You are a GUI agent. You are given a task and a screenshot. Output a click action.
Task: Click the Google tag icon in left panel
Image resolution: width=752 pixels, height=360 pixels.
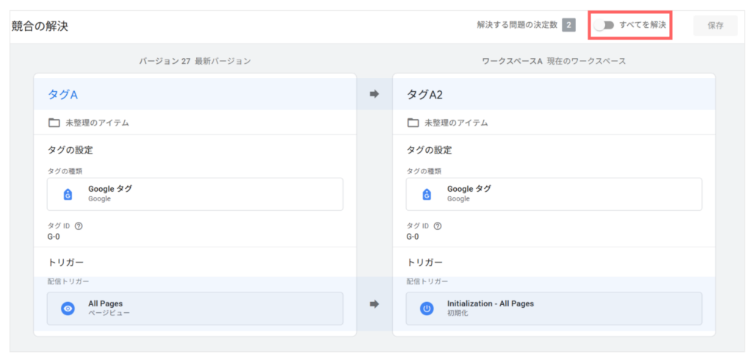(x=68, y=194)
